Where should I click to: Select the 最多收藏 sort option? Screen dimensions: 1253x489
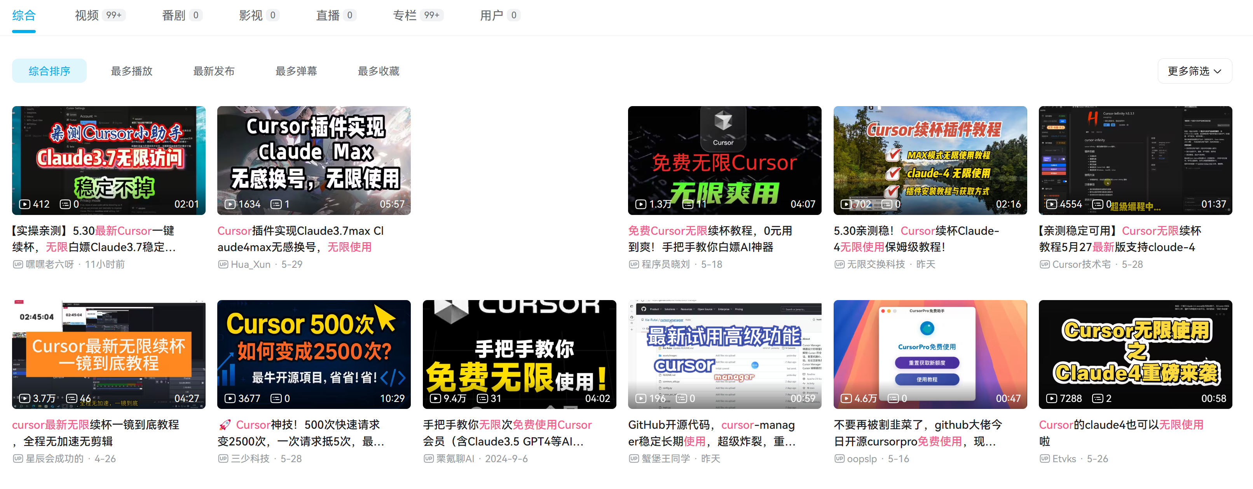[x=378, y=71]
